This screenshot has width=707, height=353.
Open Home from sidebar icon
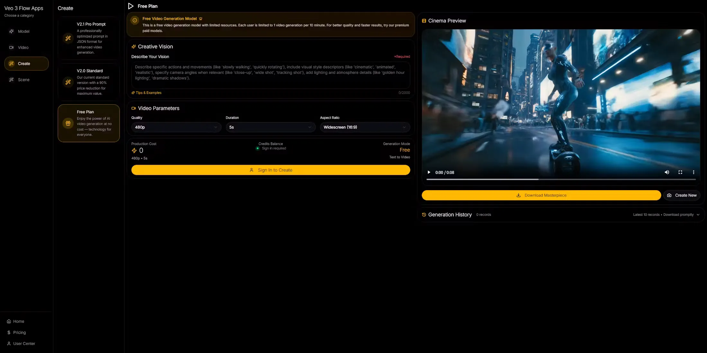[9, 321]
